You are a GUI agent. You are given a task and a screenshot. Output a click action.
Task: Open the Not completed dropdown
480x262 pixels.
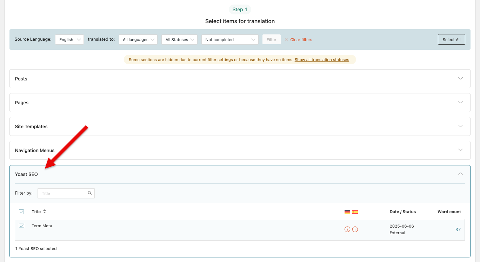click(230, 39)
